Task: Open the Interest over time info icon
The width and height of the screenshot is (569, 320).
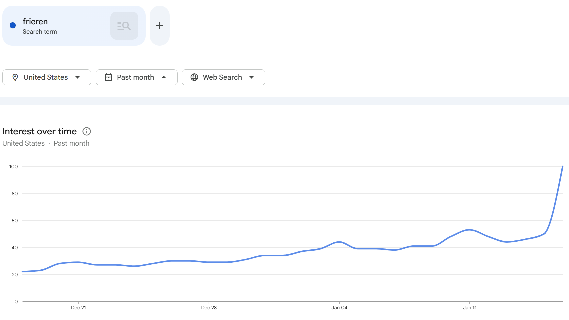Action: (87, 131)
